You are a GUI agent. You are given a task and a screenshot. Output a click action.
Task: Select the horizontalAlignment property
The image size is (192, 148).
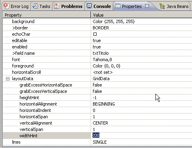38,104
